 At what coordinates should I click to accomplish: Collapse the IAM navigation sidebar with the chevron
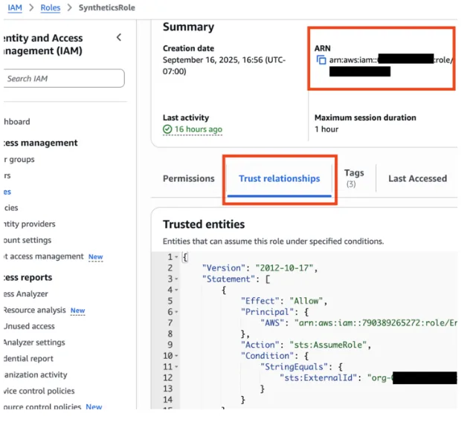[119, 37]
